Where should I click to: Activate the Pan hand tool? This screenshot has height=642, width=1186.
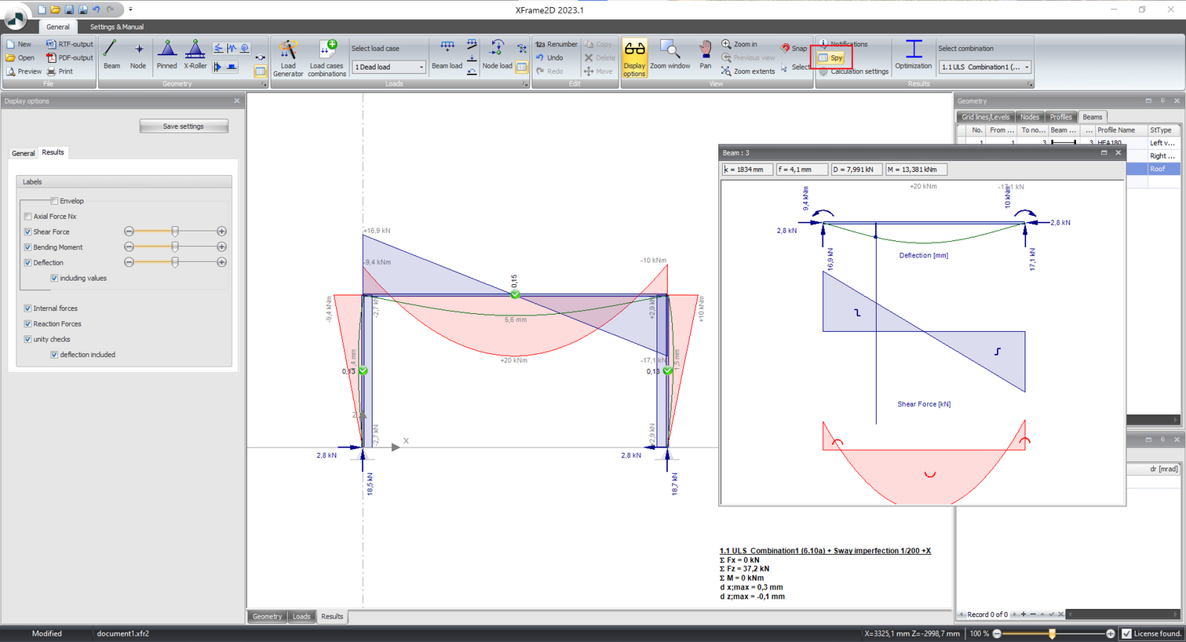705,55
